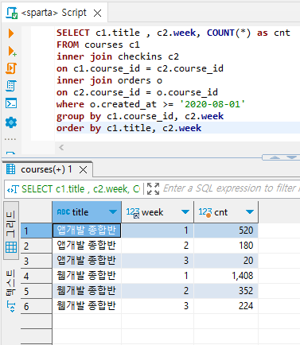This screenshot has width=300, height=345.
Task: Click the panel divider up arrow
Action: (x=275, y=157)
